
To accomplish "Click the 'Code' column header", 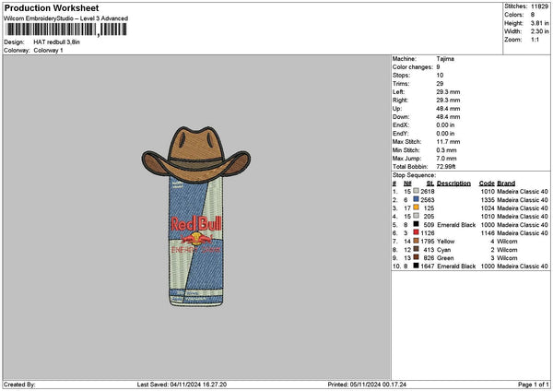I will [487, 184].
